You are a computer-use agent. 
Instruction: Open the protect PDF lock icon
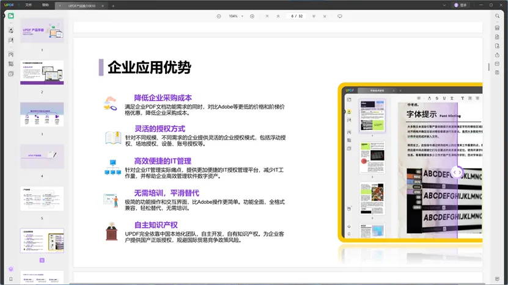click(497, 46)
